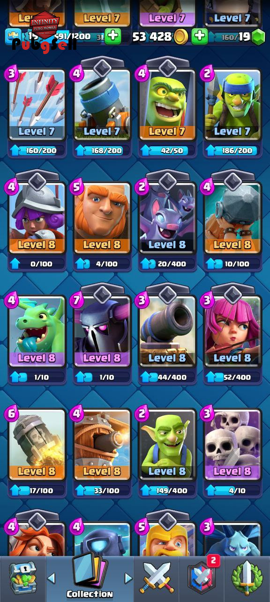This screenshot has width=270, height=602.
Task: Tap the left arrow beside Collection
Action: point(52,578)
